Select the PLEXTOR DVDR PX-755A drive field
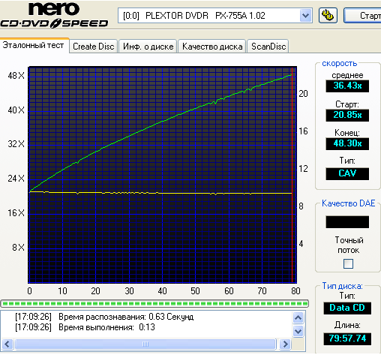The height and width of the screenshot is (355, 381). click(x=215, y=16)
